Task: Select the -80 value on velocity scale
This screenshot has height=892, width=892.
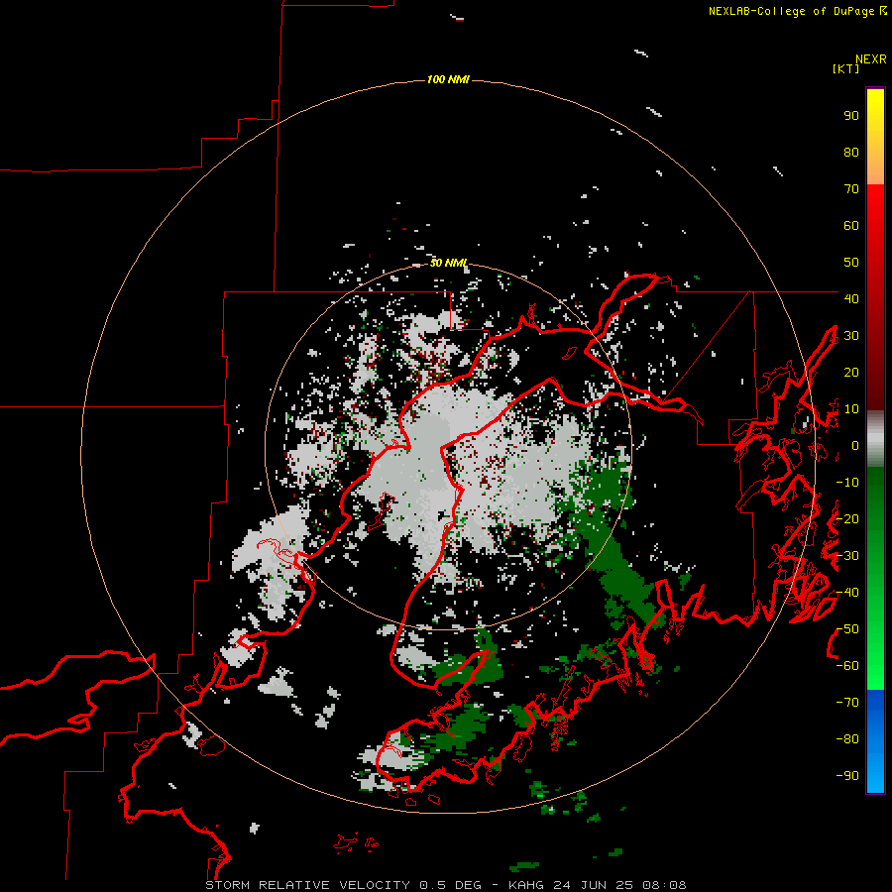Action: click(x=847, y=739)
